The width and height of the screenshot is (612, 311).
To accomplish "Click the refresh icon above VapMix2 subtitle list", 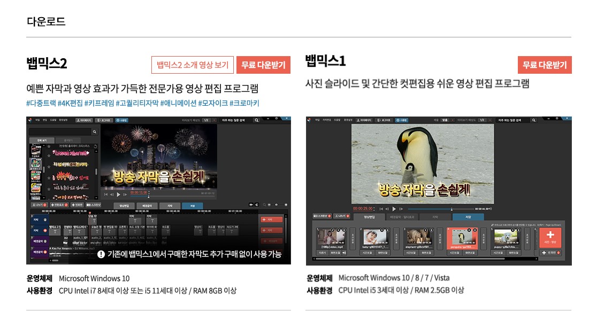I will 96,146.
